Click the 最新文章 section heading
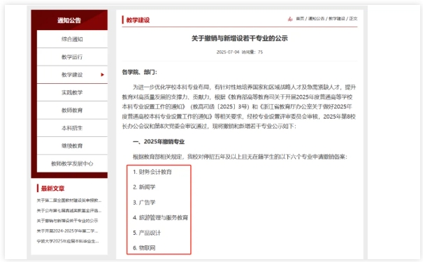Image resolution: width=423 pixels, height=262 pixels. coord(52,189)
